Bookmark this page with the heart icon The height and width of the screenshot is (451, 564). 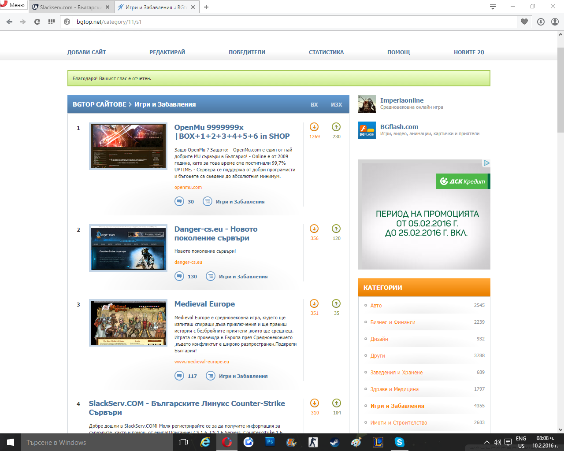pos(524,22)
